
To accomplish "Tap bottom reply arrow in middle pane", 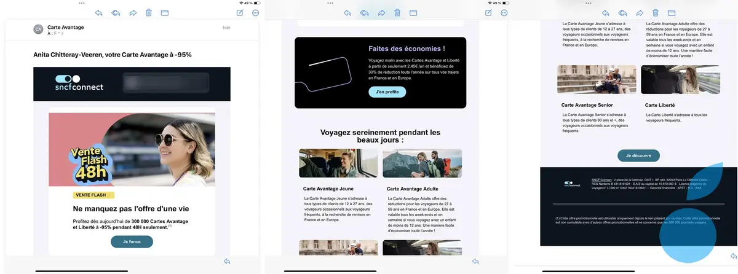I will (475, 262).
